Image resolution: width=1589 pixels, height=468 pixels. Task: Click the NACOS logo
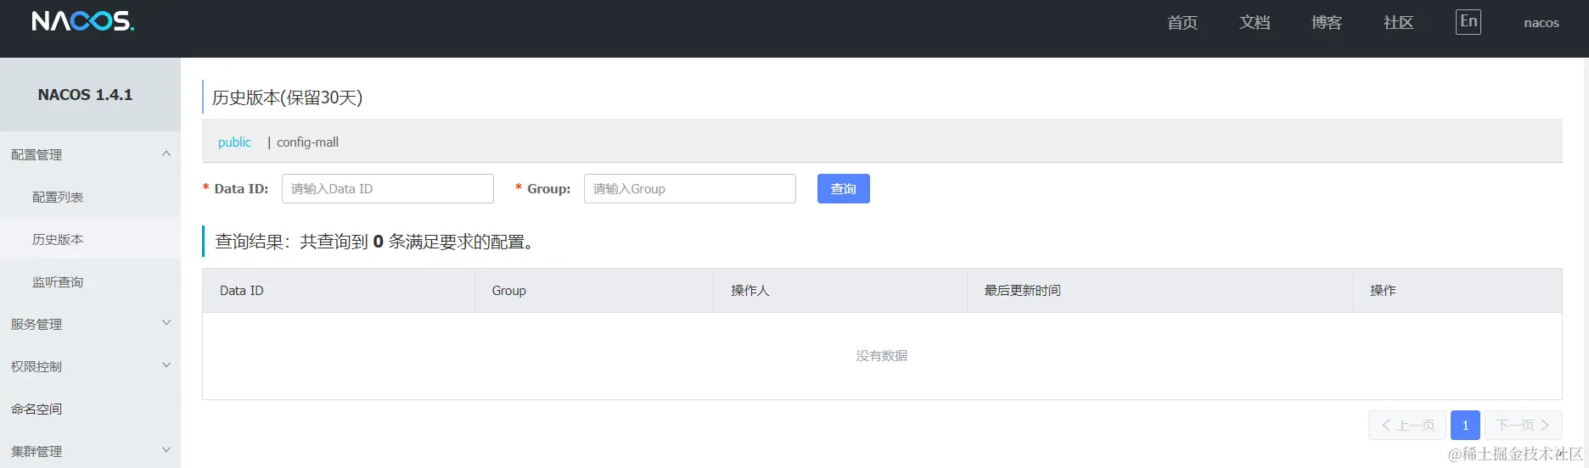click(82, 21)
